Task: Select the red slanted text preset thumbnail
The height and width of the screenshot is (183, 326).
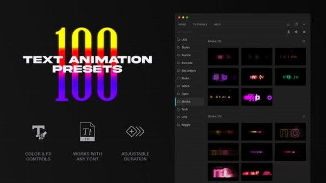Action: (257, 172)
